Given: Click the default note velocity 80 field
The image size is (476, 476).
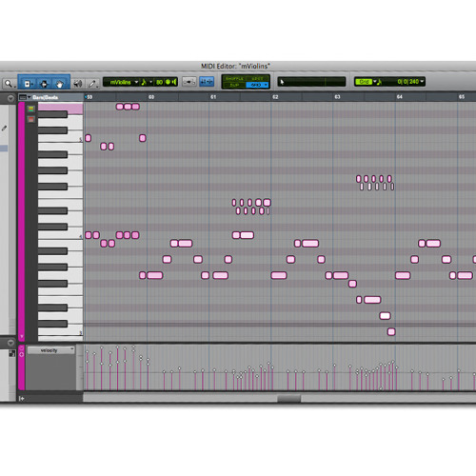Looking at the screenshot, I should pos(159,82).
